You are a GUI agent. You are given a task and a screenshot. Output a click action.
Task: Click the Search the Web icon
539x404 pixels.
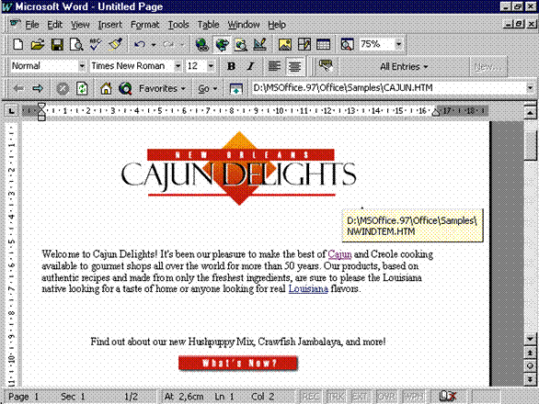click(125, 88)
